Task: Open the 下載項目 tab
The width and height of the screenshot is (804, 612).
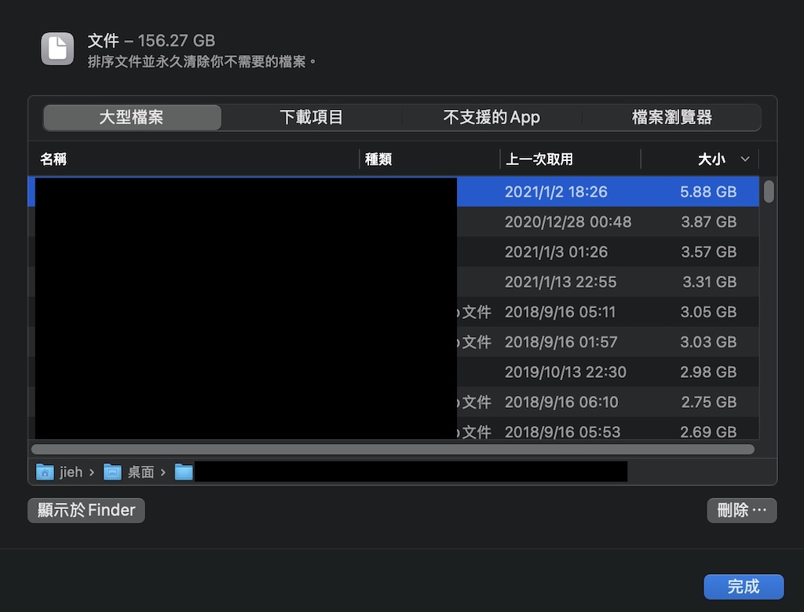Action: click(x=312, y=118)
